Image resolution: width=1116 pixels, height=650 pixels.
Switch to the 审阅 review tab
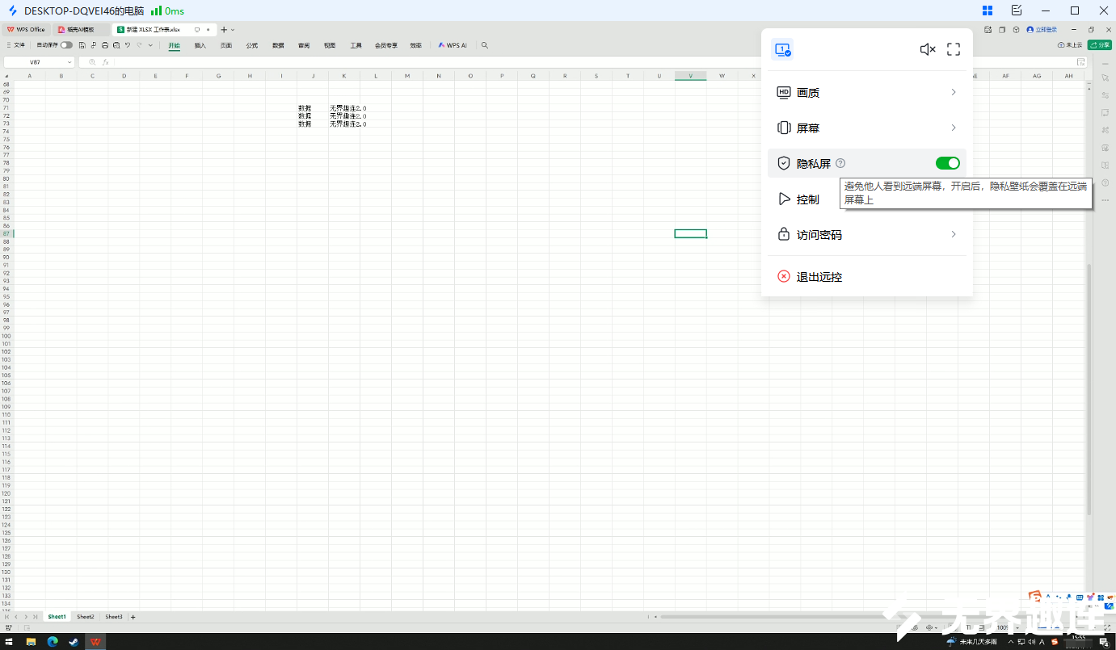click(304, 46)
